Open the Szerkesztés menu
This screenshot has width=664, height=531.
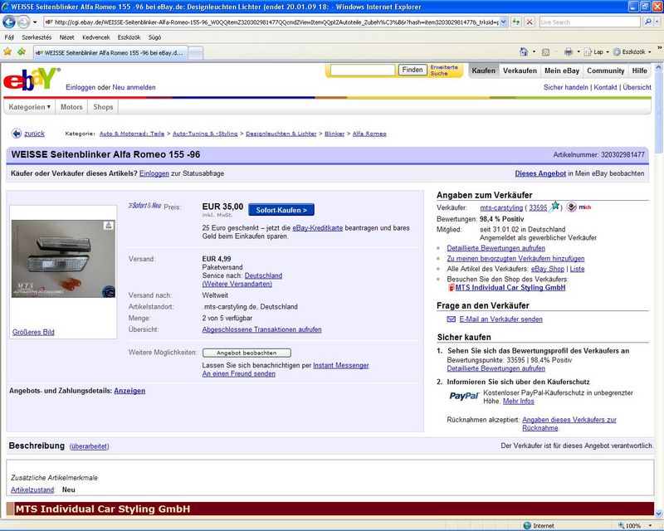coord(37,37)
